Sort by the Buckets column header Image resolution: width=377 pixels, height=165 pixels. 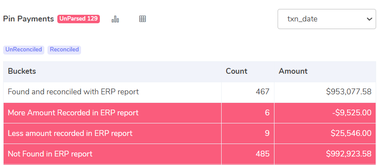click(22, 71)
